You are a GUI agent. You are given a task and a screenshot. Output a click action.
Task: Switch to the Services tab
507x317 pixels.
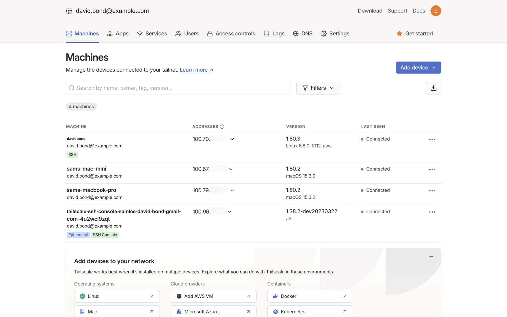(x=152, y=34)
